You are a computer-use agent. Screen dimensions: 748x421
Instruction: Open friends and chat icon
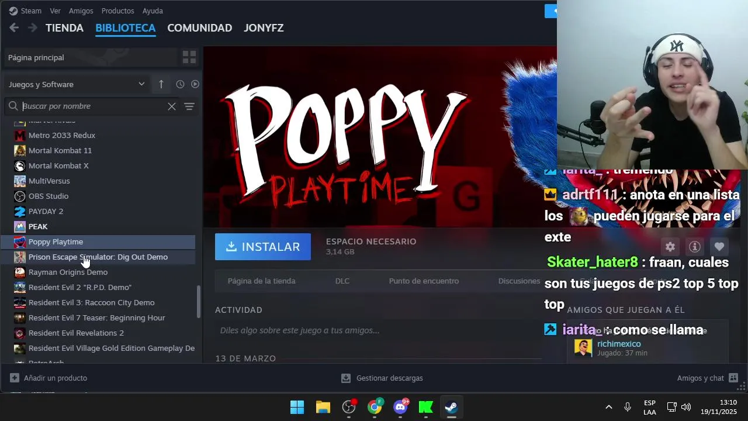[733, 378]
